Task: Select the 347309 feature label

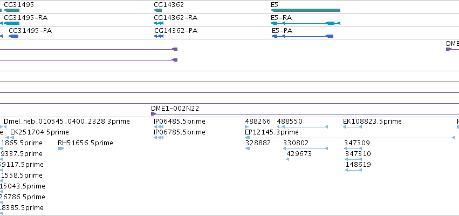Action: 357,143
